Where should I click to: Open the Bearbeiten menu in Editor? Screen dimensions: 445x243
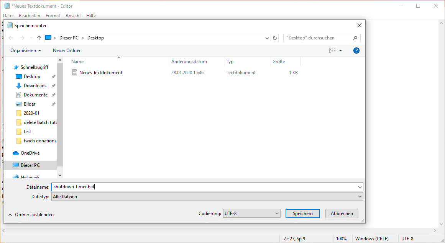30,16
